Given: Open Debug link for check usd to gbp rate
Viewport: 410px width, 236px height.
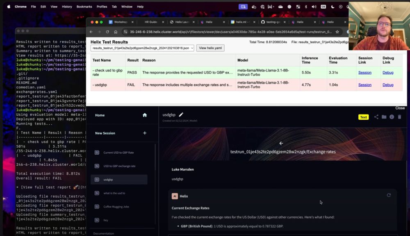Looking at the screenshot, I should [x=388, y=72].
